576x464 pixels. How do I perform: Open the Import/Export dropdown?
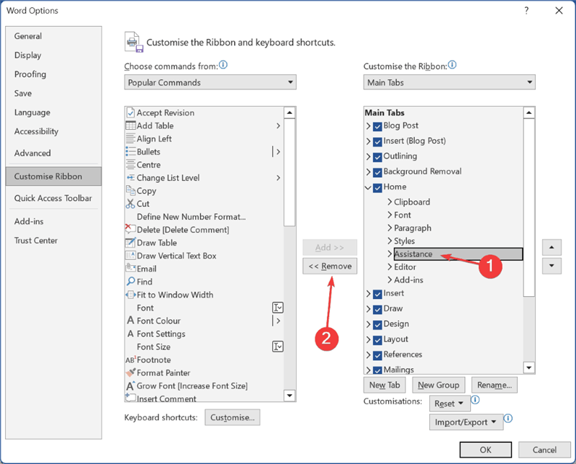click(x=466, y=422)
